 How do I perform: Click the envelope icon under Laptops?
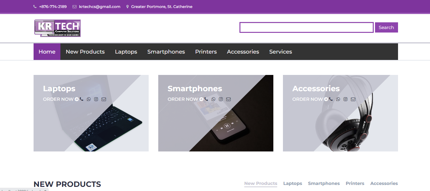coord(104,99)
